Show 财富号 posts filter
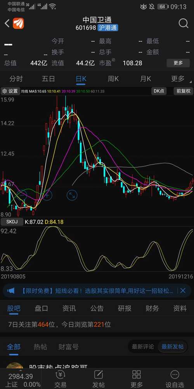The image size is (194, 389). 69,347
